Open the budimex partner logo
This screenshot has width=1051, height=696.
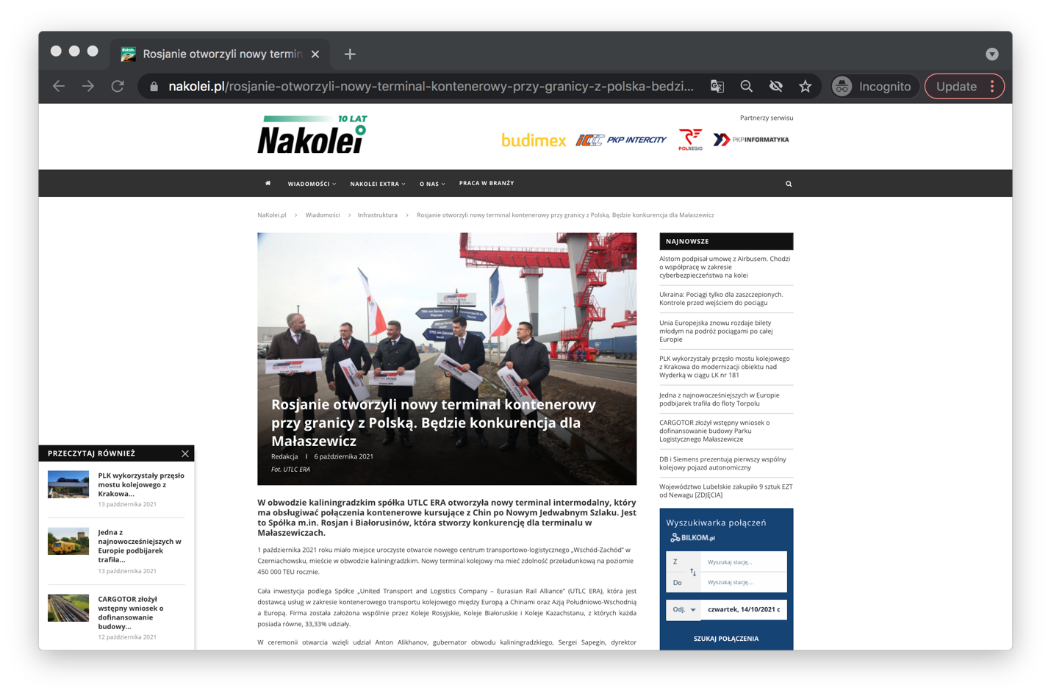coord(534,140)
